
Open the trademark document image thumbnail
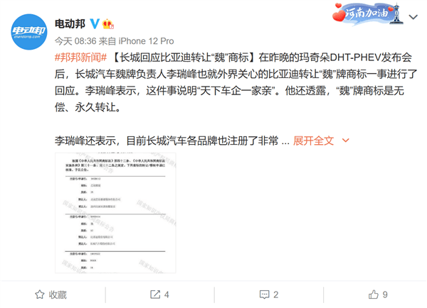tap(115, 213)
